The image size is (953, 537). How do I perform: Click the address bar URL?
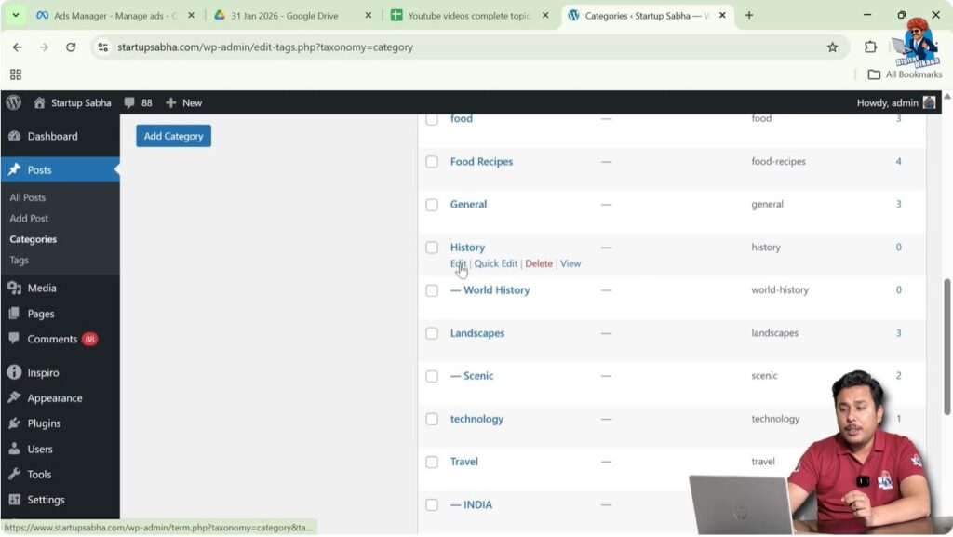[x=265, y=47]
